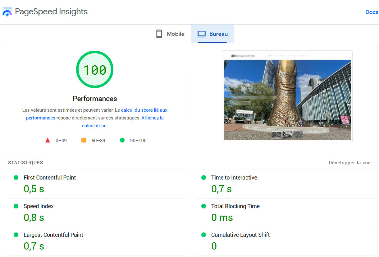Screen dimensions: 379x257
Task: Click the orange square 50–89 legend icon
Action: [84, 140]
